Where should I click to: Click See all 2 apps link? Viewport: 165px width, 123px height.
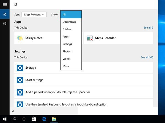point(148,28)
